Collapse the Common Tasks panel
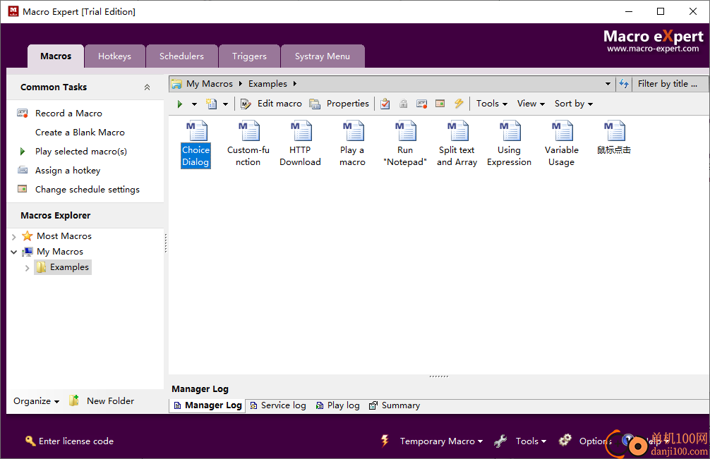This screenshot has width=710, height=459. (147, 87)
